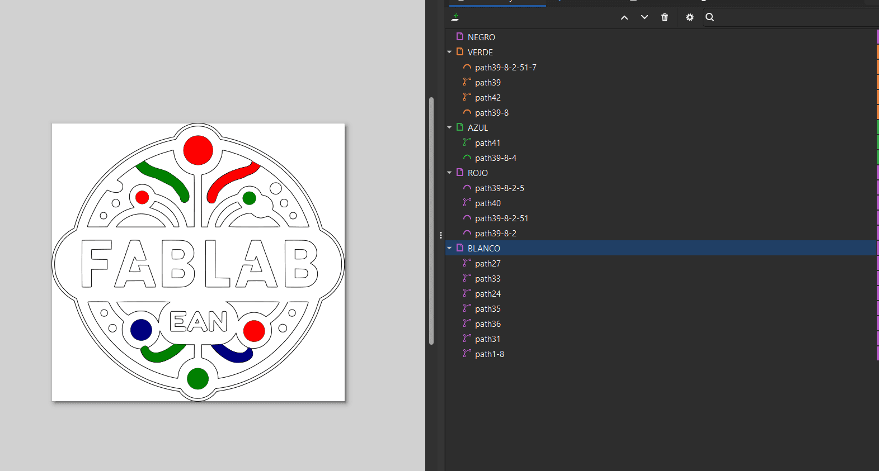Click the path node icon beside path39

click(x=467, y=82)
